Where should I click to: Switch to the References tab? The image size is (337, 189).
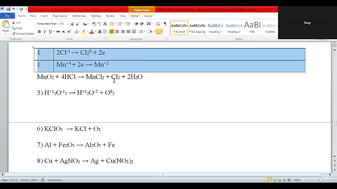pos(79,16)
